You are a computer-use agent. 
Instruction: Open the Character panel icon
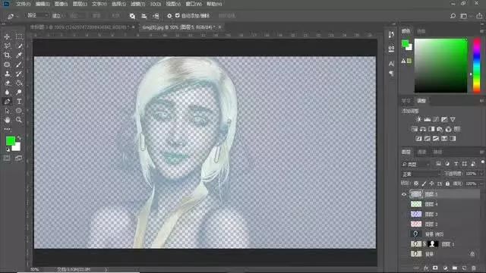coord(392,64)
